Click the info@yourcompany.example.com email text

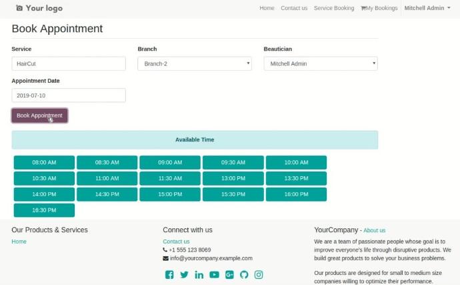[211, 258]
